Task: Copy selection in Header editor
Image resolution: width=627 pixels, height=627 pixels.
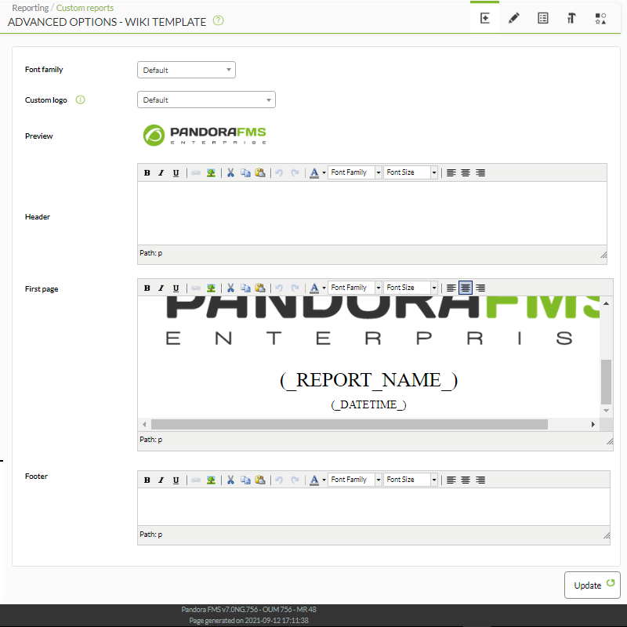Action: coord(245,172)
